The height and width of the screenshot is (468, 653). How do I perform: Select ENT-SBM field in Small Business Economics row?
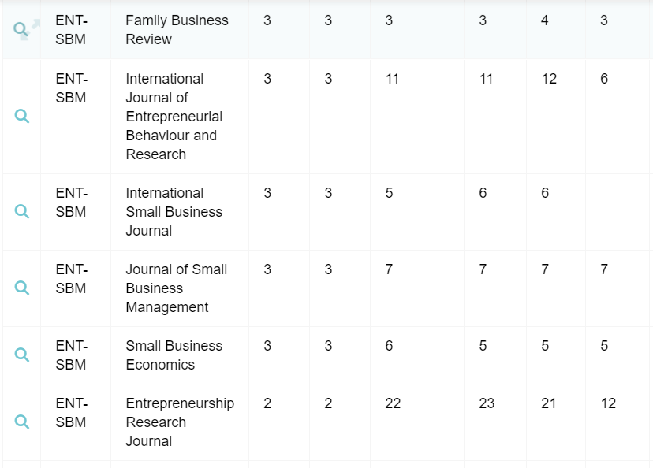(x=71, y=355)
